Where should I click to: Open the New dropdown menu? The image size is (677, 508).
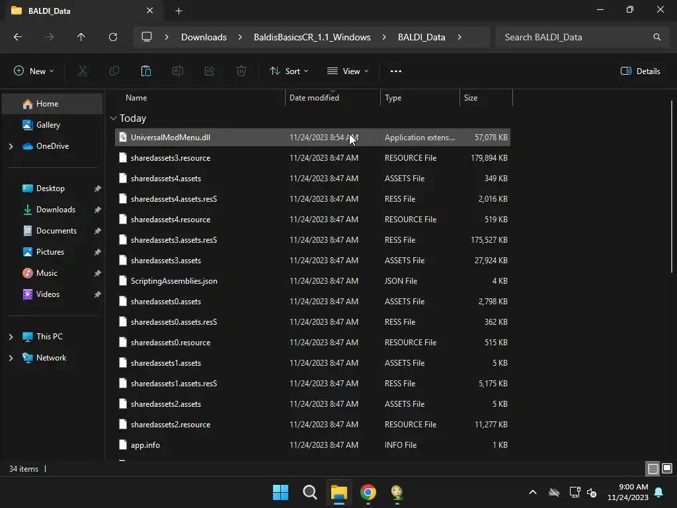click(34, 71)
